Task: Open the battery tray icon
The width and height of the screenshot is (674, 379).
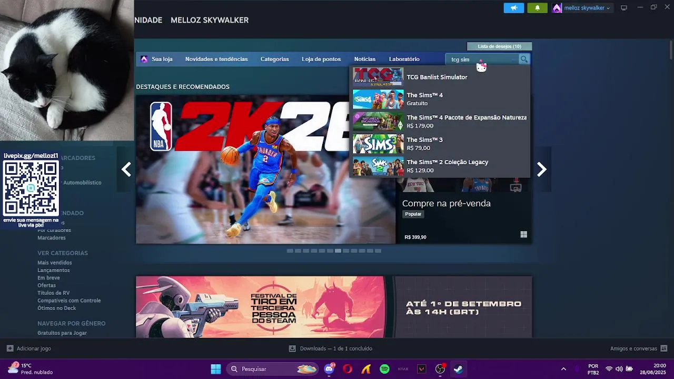Action: pyautogui.click(x=629, y=369)
